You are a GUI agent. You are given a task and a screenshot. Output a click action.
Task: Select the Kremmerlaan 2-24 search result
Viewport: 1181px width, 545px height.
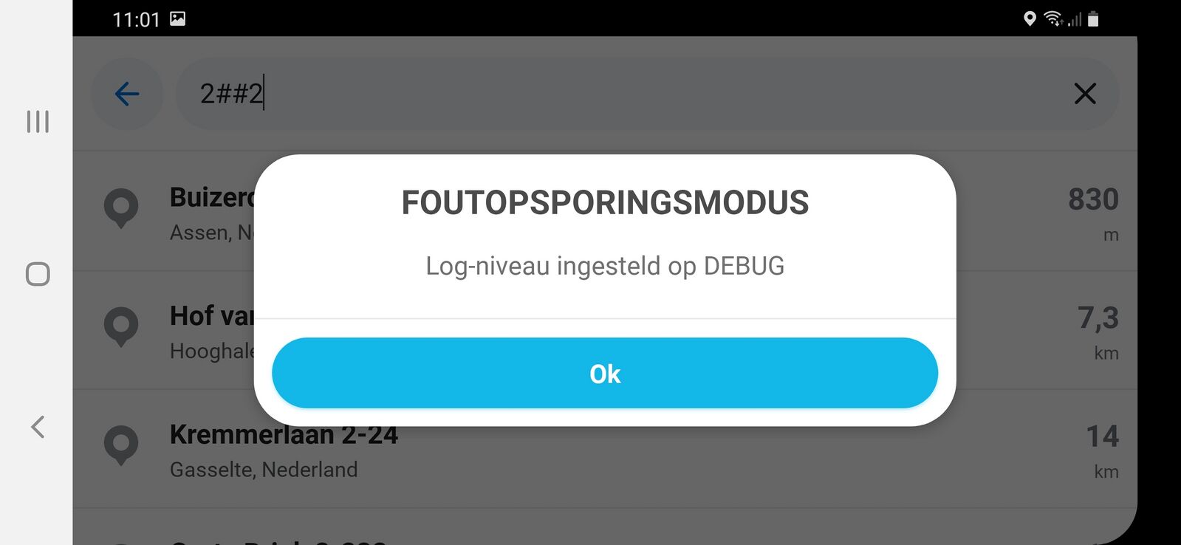[605, 449]
